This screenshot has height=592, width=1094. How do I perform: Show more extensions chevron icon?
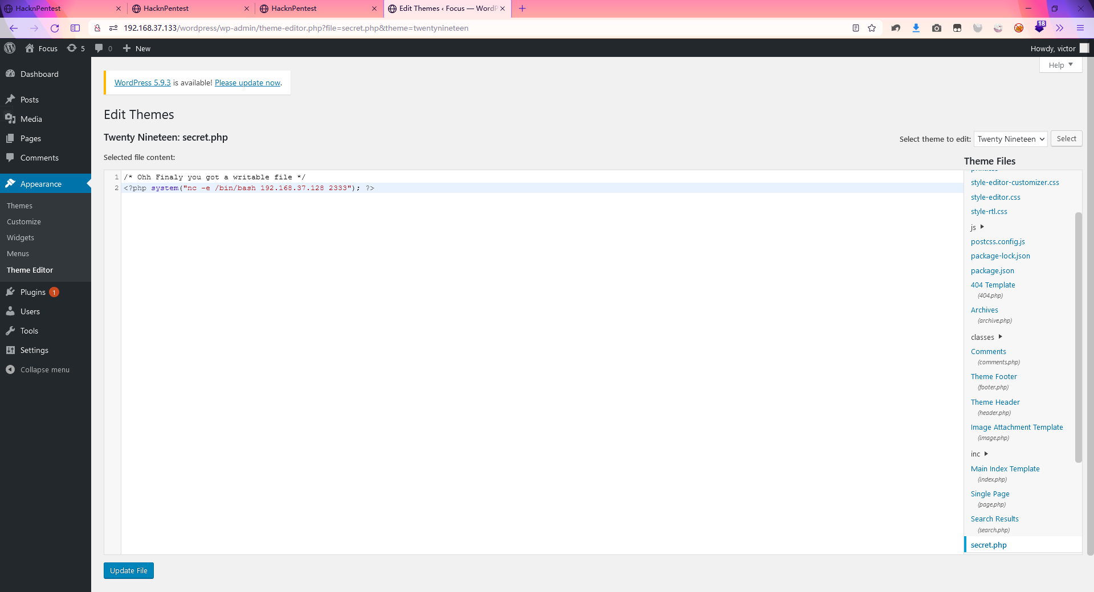coord(1060,28)
